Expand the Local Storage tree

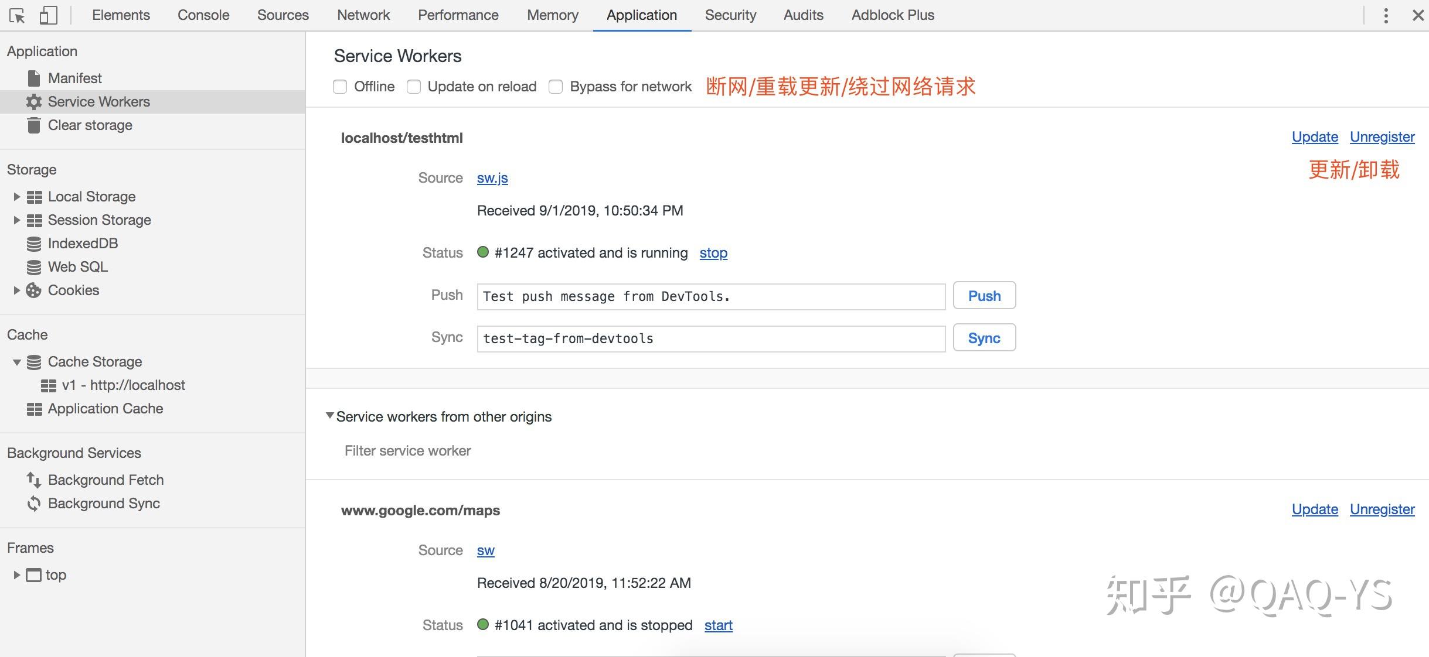(16, 196)
